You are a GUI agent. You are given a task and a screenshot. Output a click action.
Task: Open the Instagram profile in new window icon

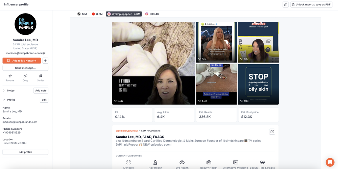coord(272,131)
